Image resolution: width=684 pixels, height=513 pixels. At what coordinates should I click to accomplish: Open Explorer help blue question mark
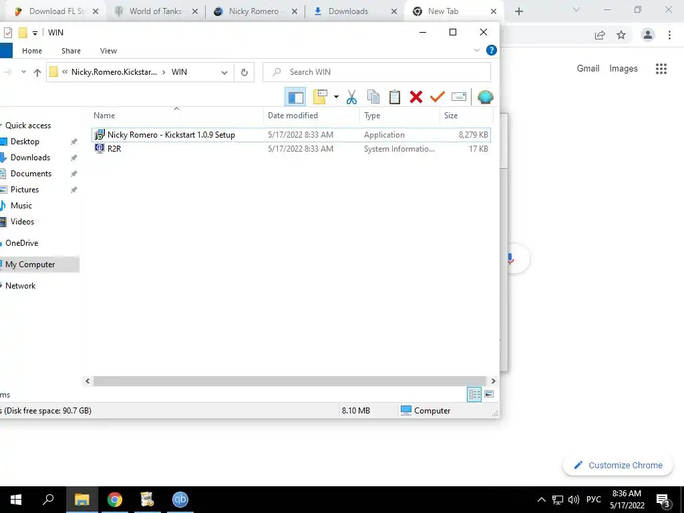click(x=491, y=50)
